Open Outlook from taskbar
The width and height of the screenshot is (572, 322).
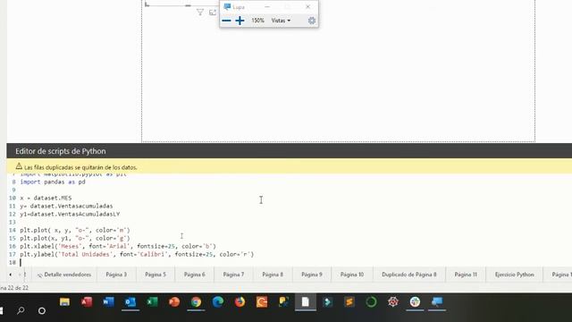pos(130,302)
